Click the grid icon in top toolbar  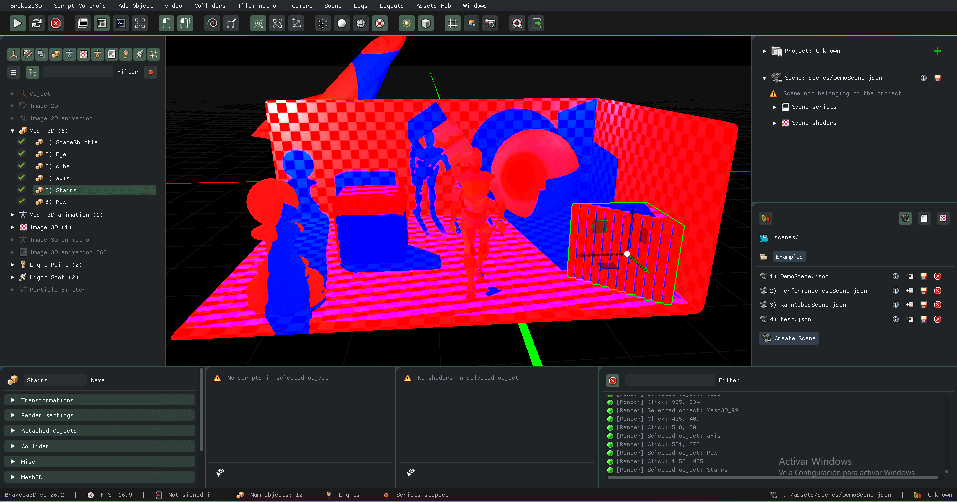point(452,23)
